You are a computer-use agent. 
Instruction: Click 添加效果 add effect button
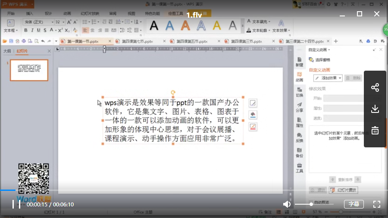click(328, 78)
